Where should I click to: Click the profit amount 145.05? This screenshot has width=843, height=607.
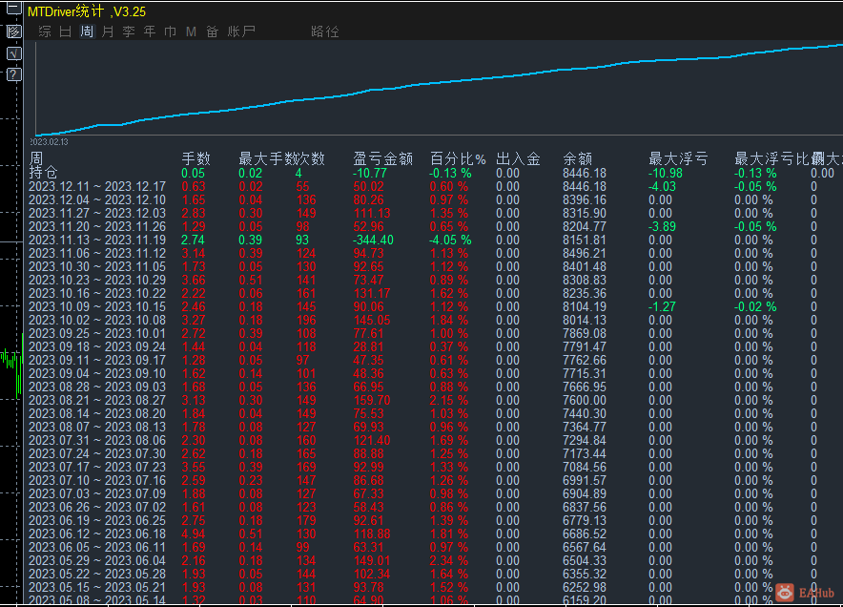coord(372,320)
